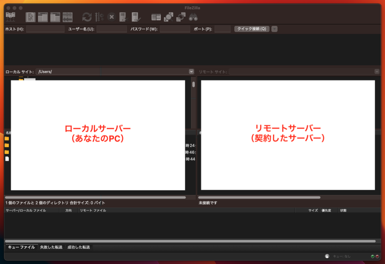Image resolution: width=385 pixels, height=264 pixels.
Task: Switch to the 失敗した転送 tab
Action: pyautogui.click(x=52, y=247)
